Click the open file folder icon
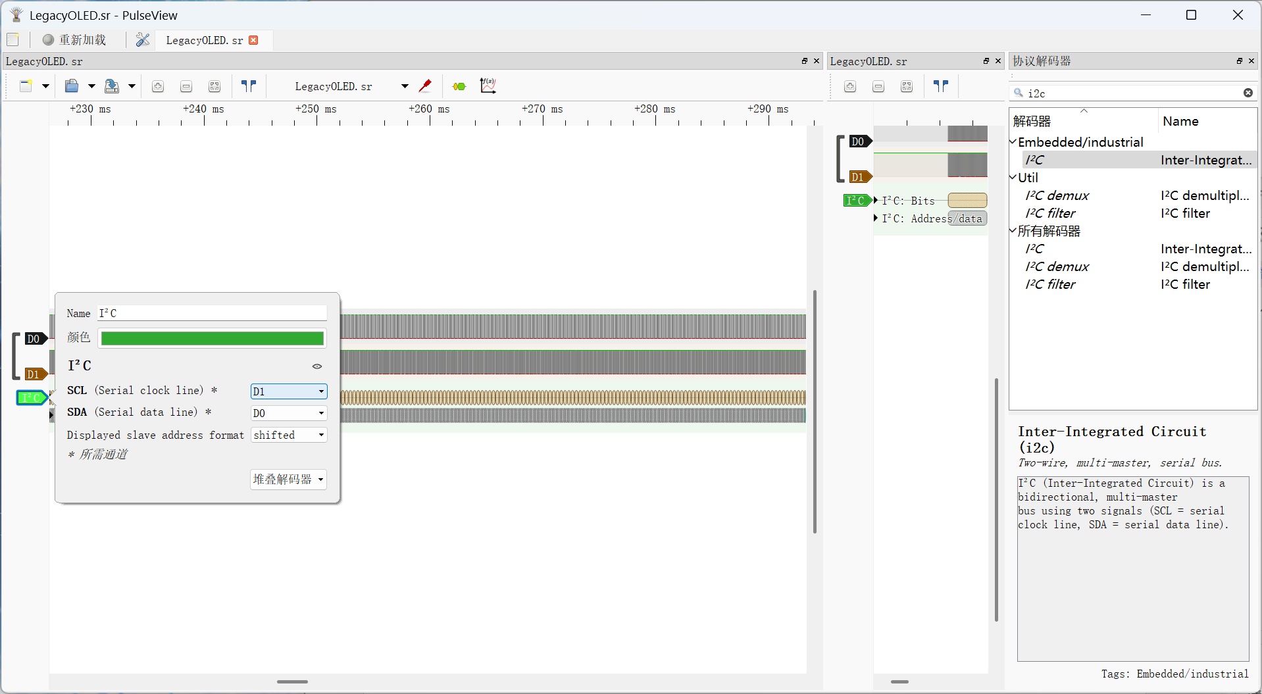Viewport: 1262px width, 694px height. point(72,86)
